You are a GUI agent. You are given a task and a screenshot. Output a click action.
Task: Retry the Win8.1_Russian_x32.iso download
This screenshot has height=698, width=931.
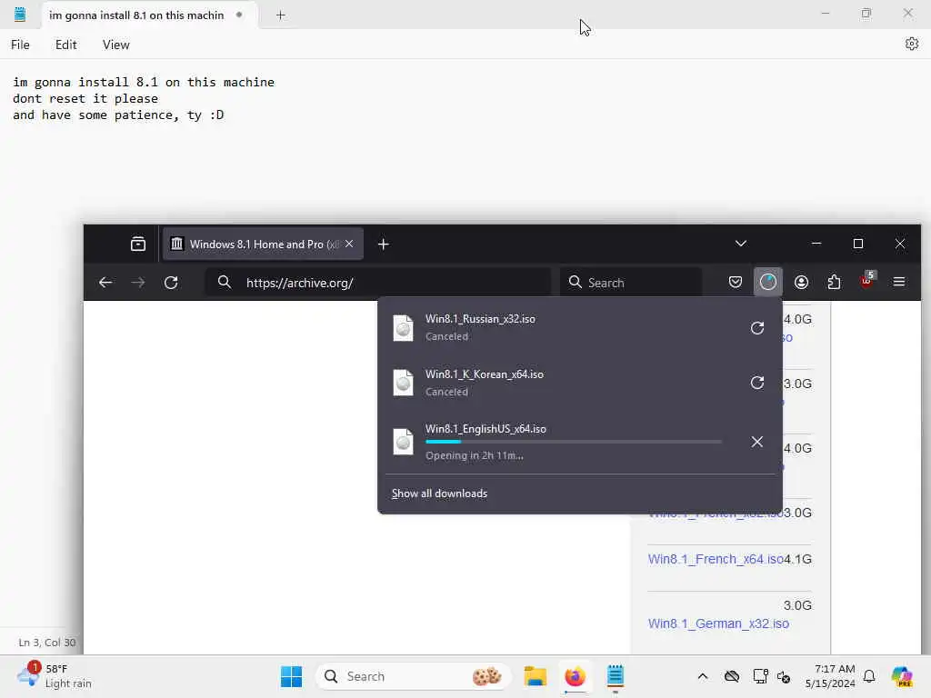point(756,327)
